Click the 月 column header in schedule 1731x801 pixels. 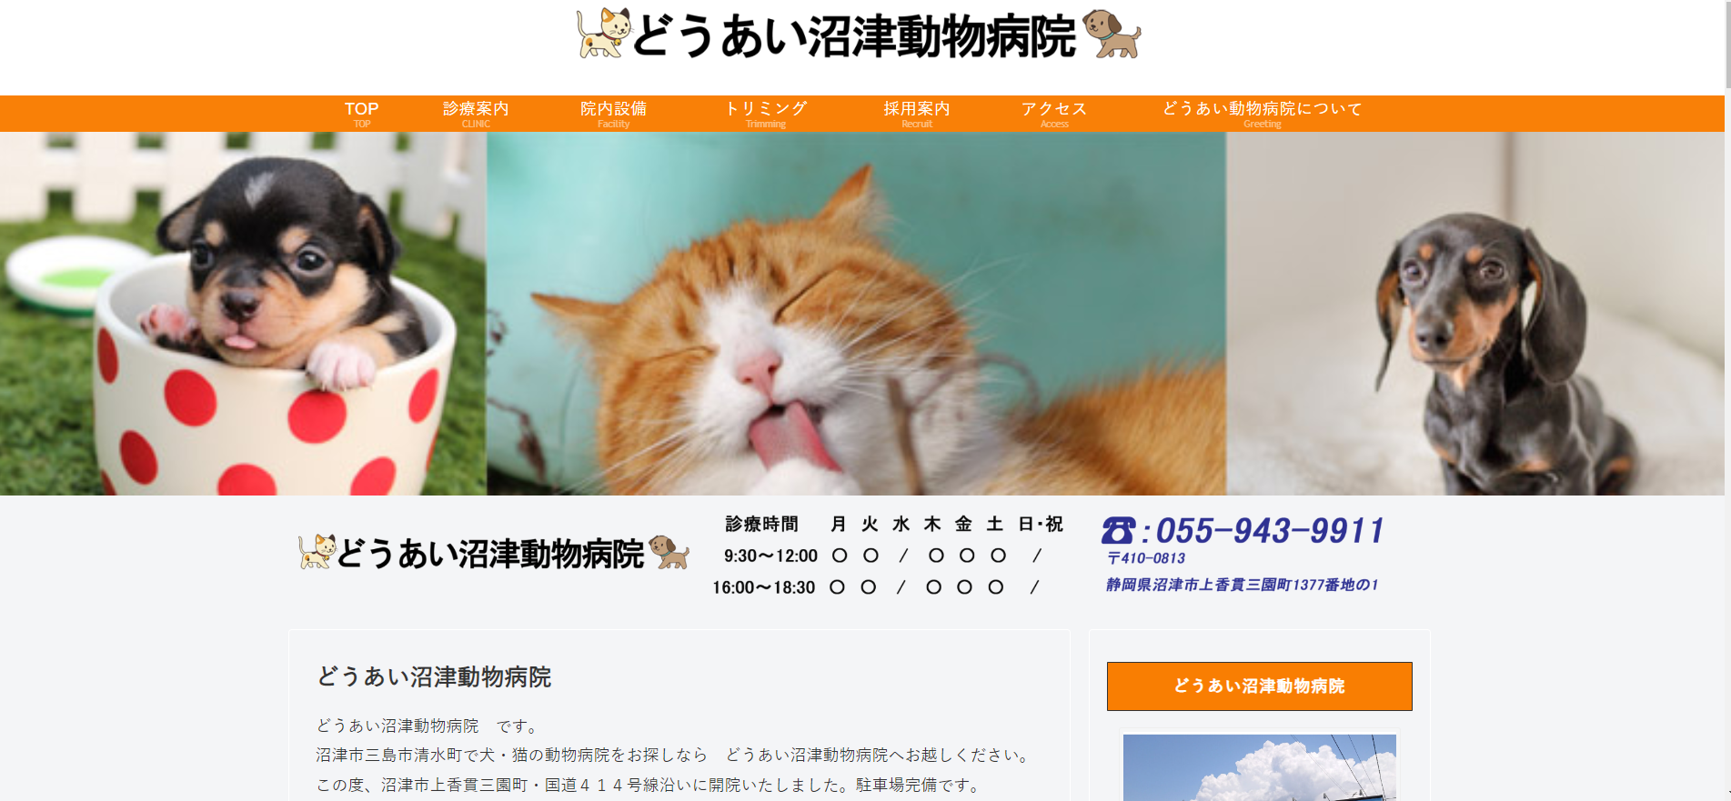[839, 524]
